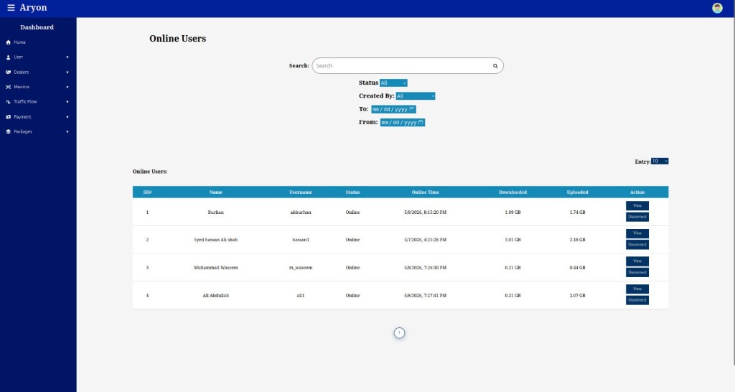The image size is (735, 392).
Task: Open the Dealers menu item label
Action: pos(21,73)
